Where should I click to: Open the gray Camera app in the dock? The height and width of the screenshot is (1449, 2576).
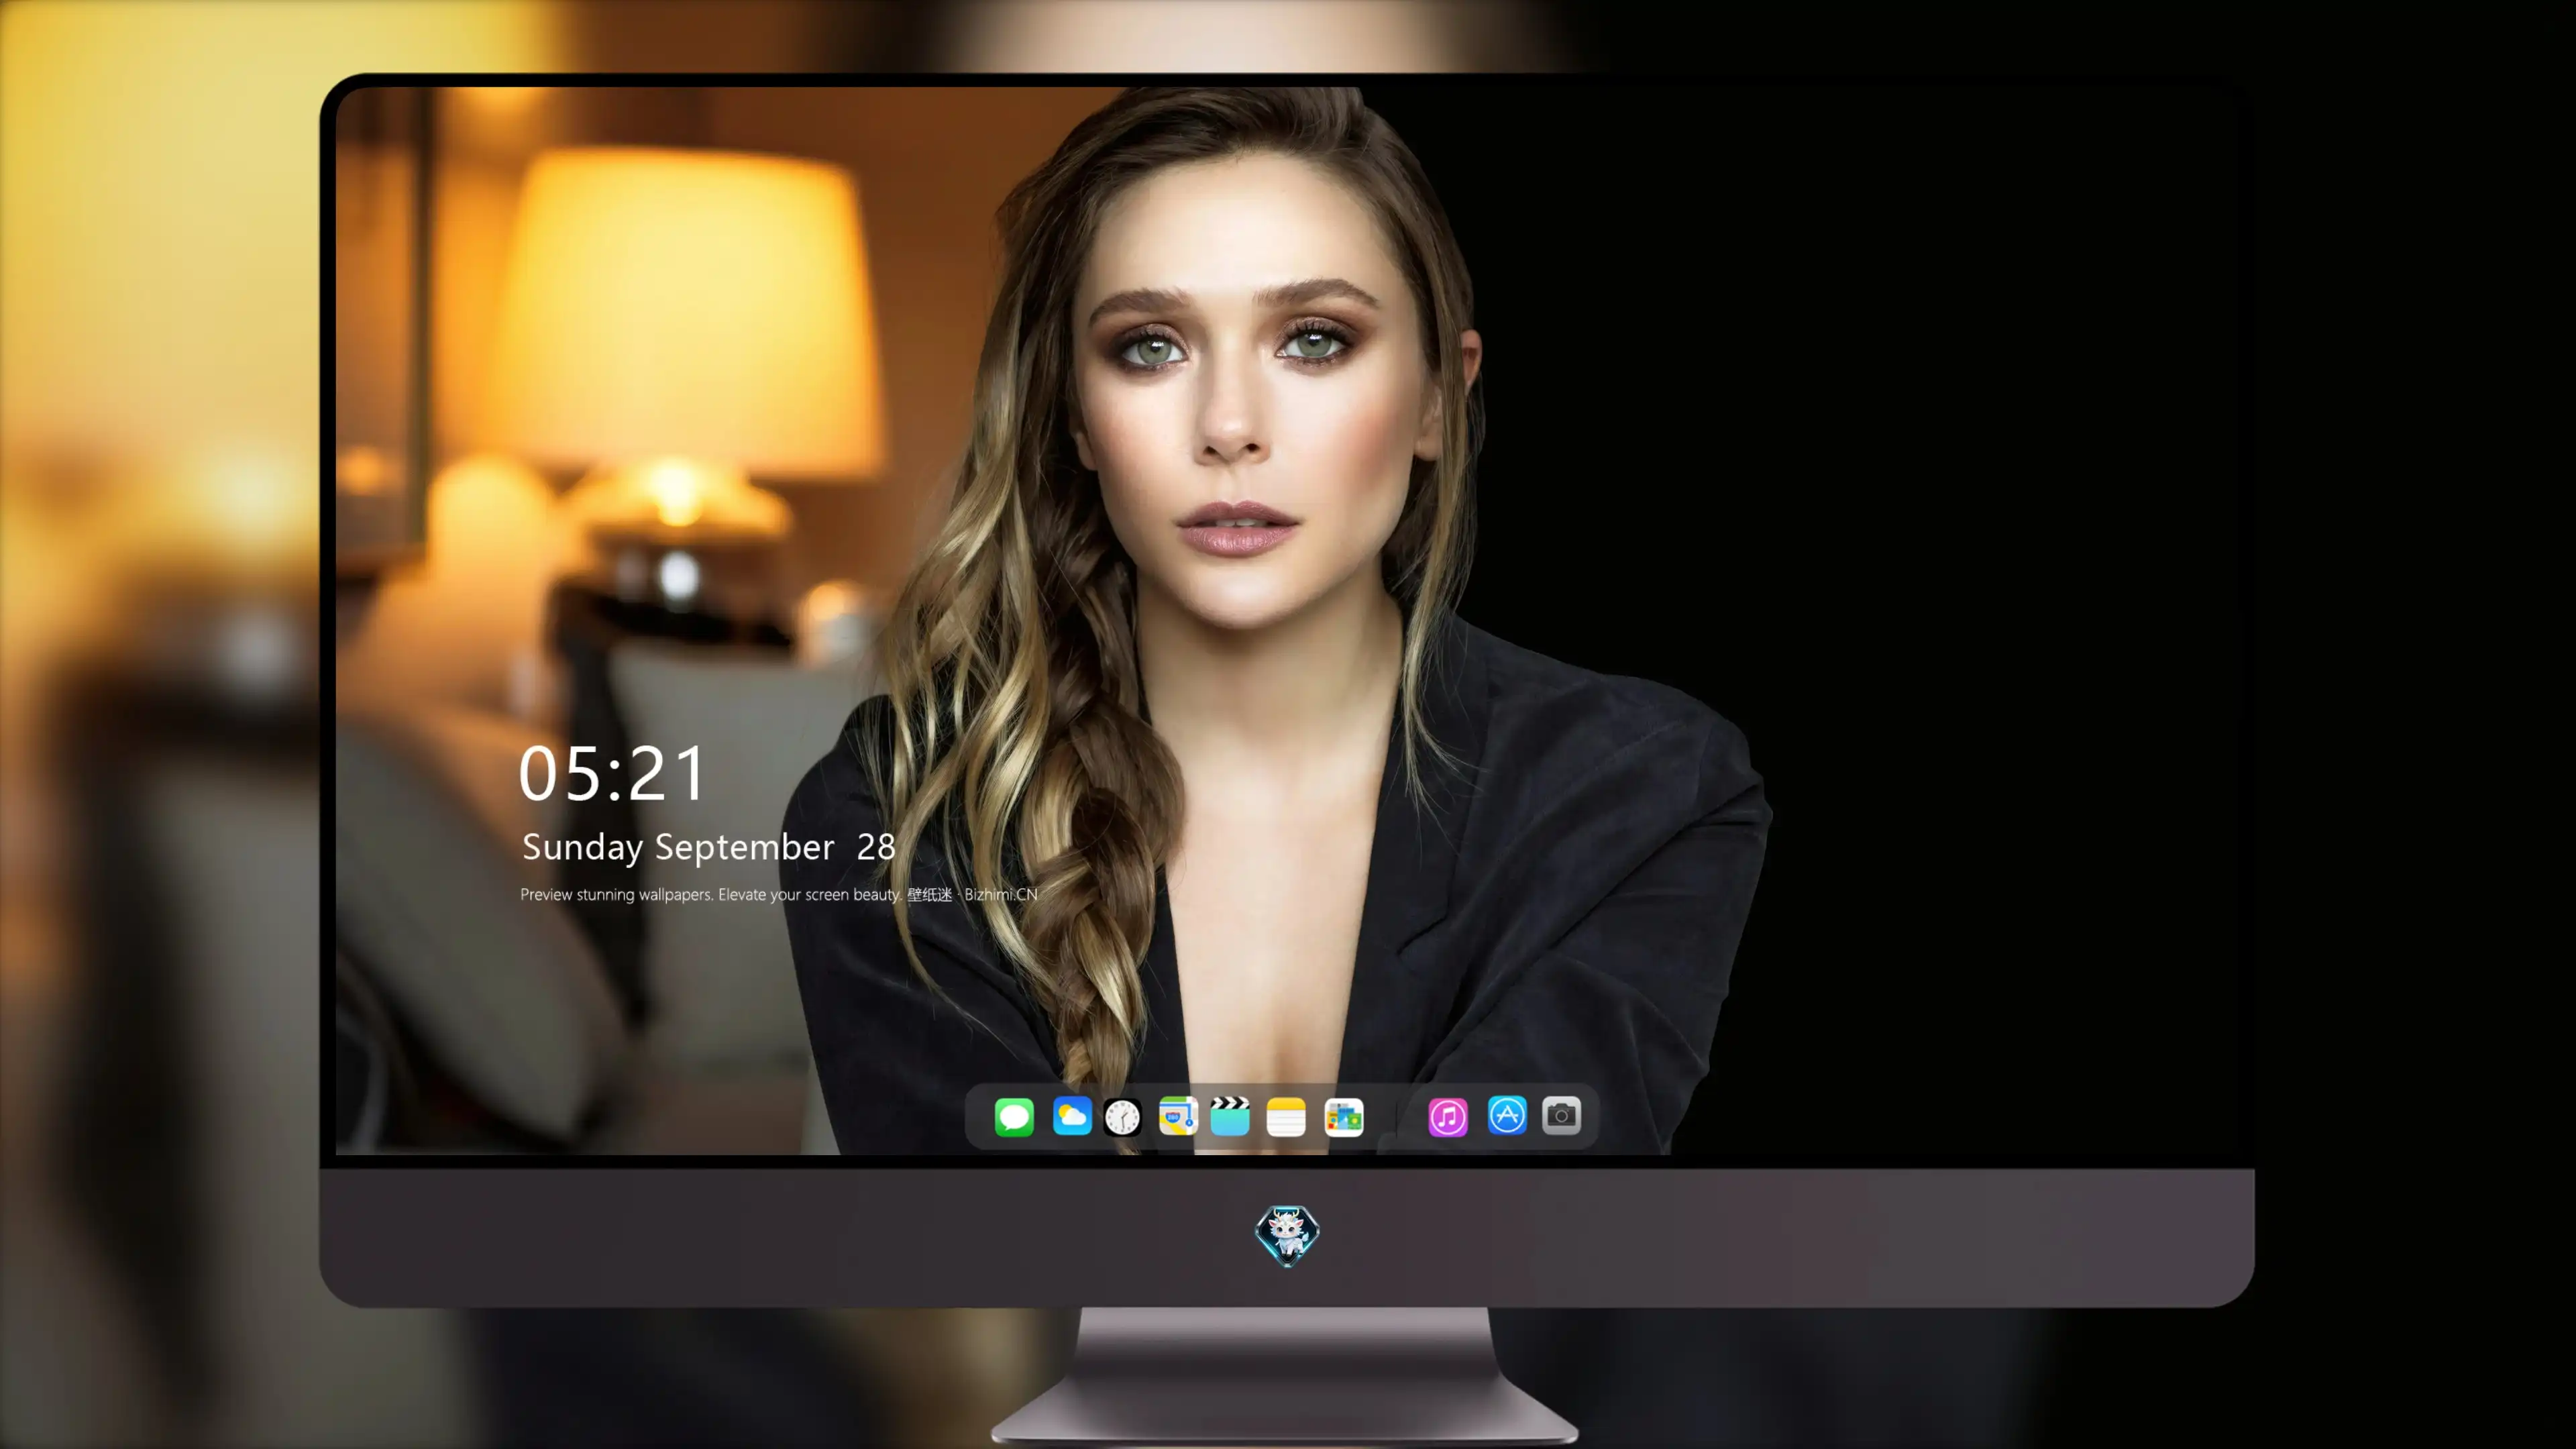coord(1561,1115)
